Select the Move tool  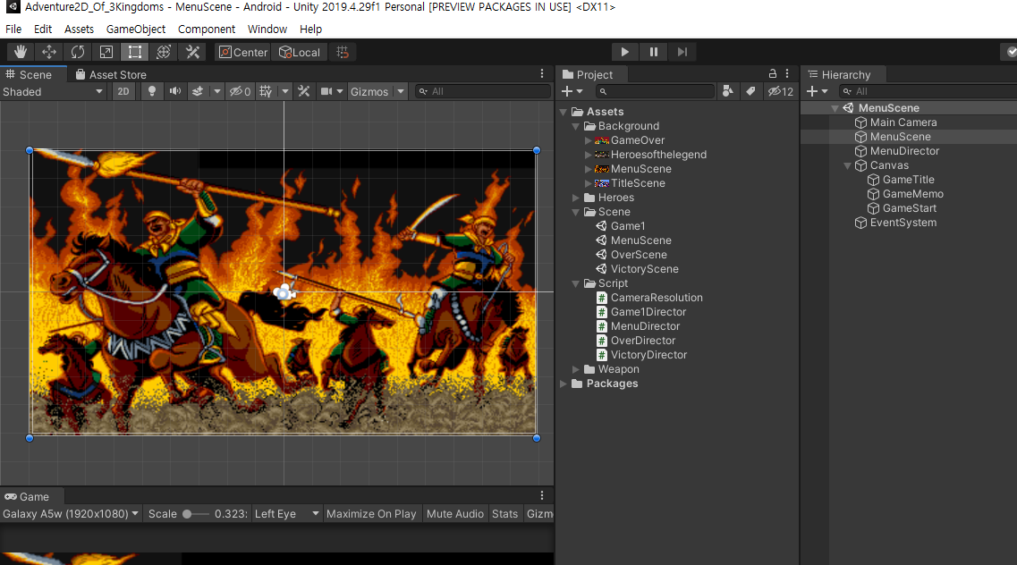[48, 52]
